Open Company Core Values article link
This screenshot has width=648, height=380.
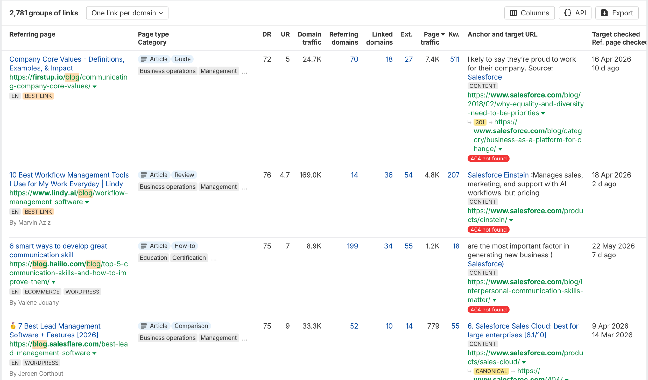67,63
